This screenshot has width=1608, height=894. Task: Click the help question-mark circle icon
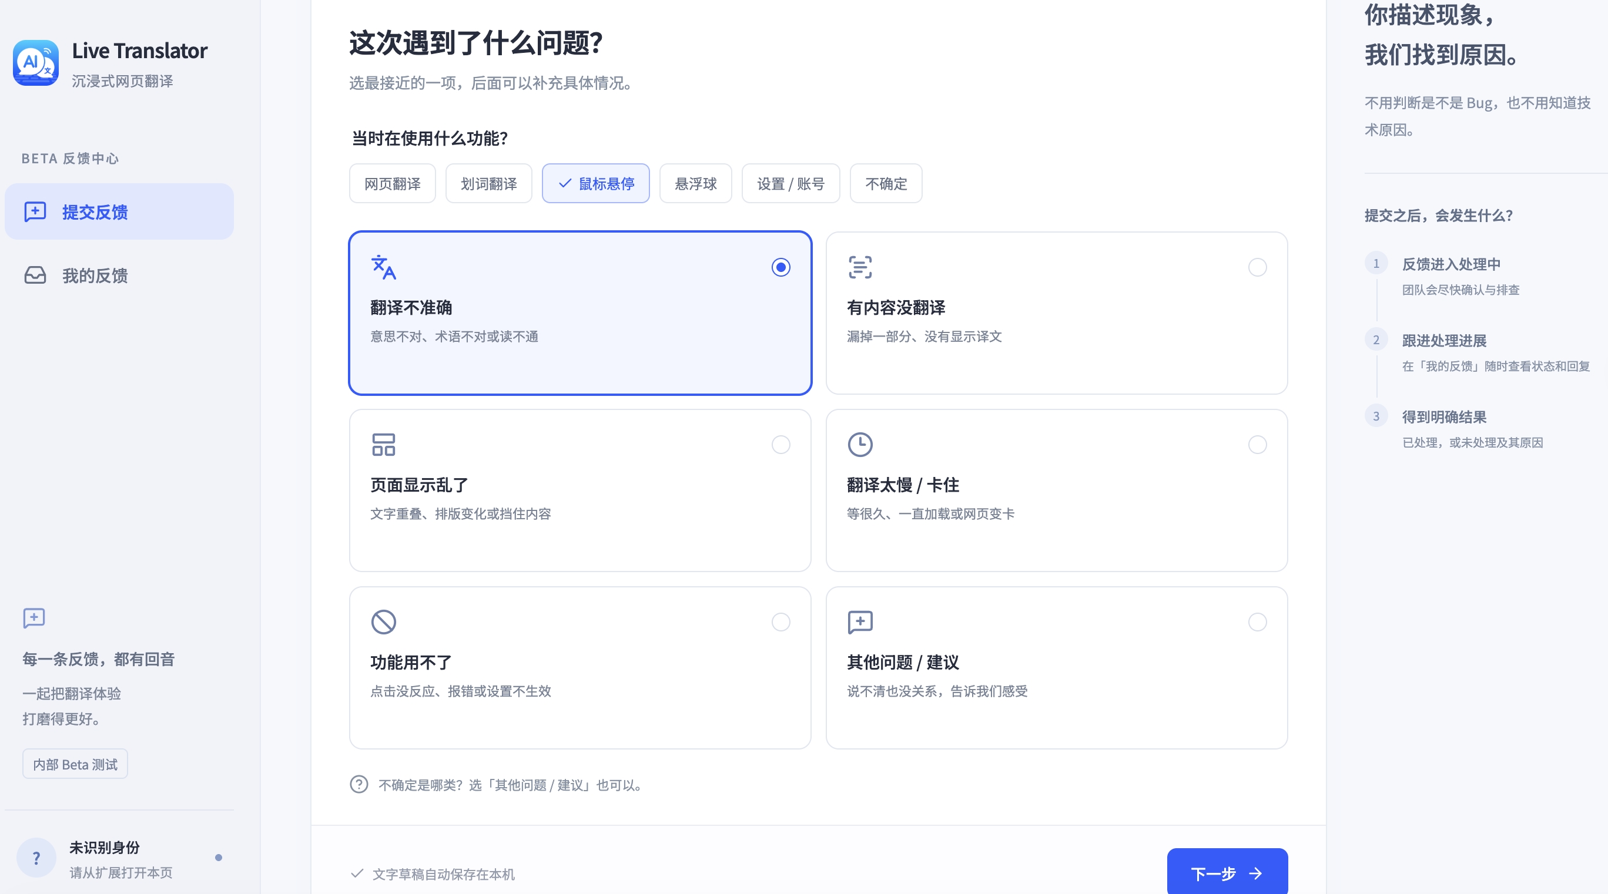(359, 784)
